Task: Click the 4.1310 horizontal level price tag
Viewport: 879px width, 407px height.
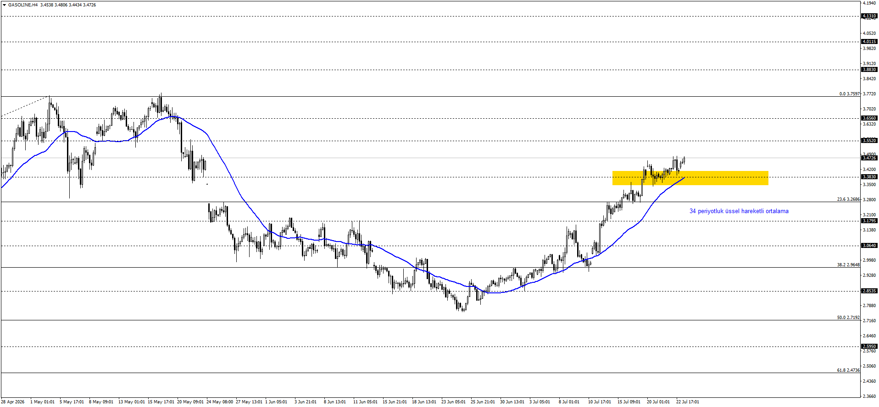Action: click(x=869, y=16)
